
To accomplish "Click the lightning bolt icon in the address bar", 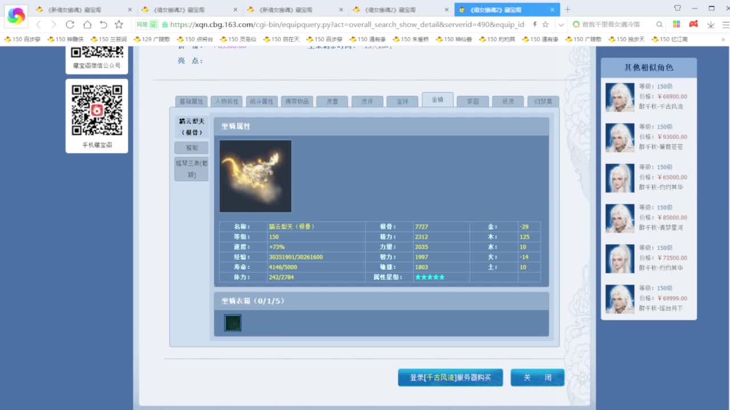I will click(x=535, y=25).
